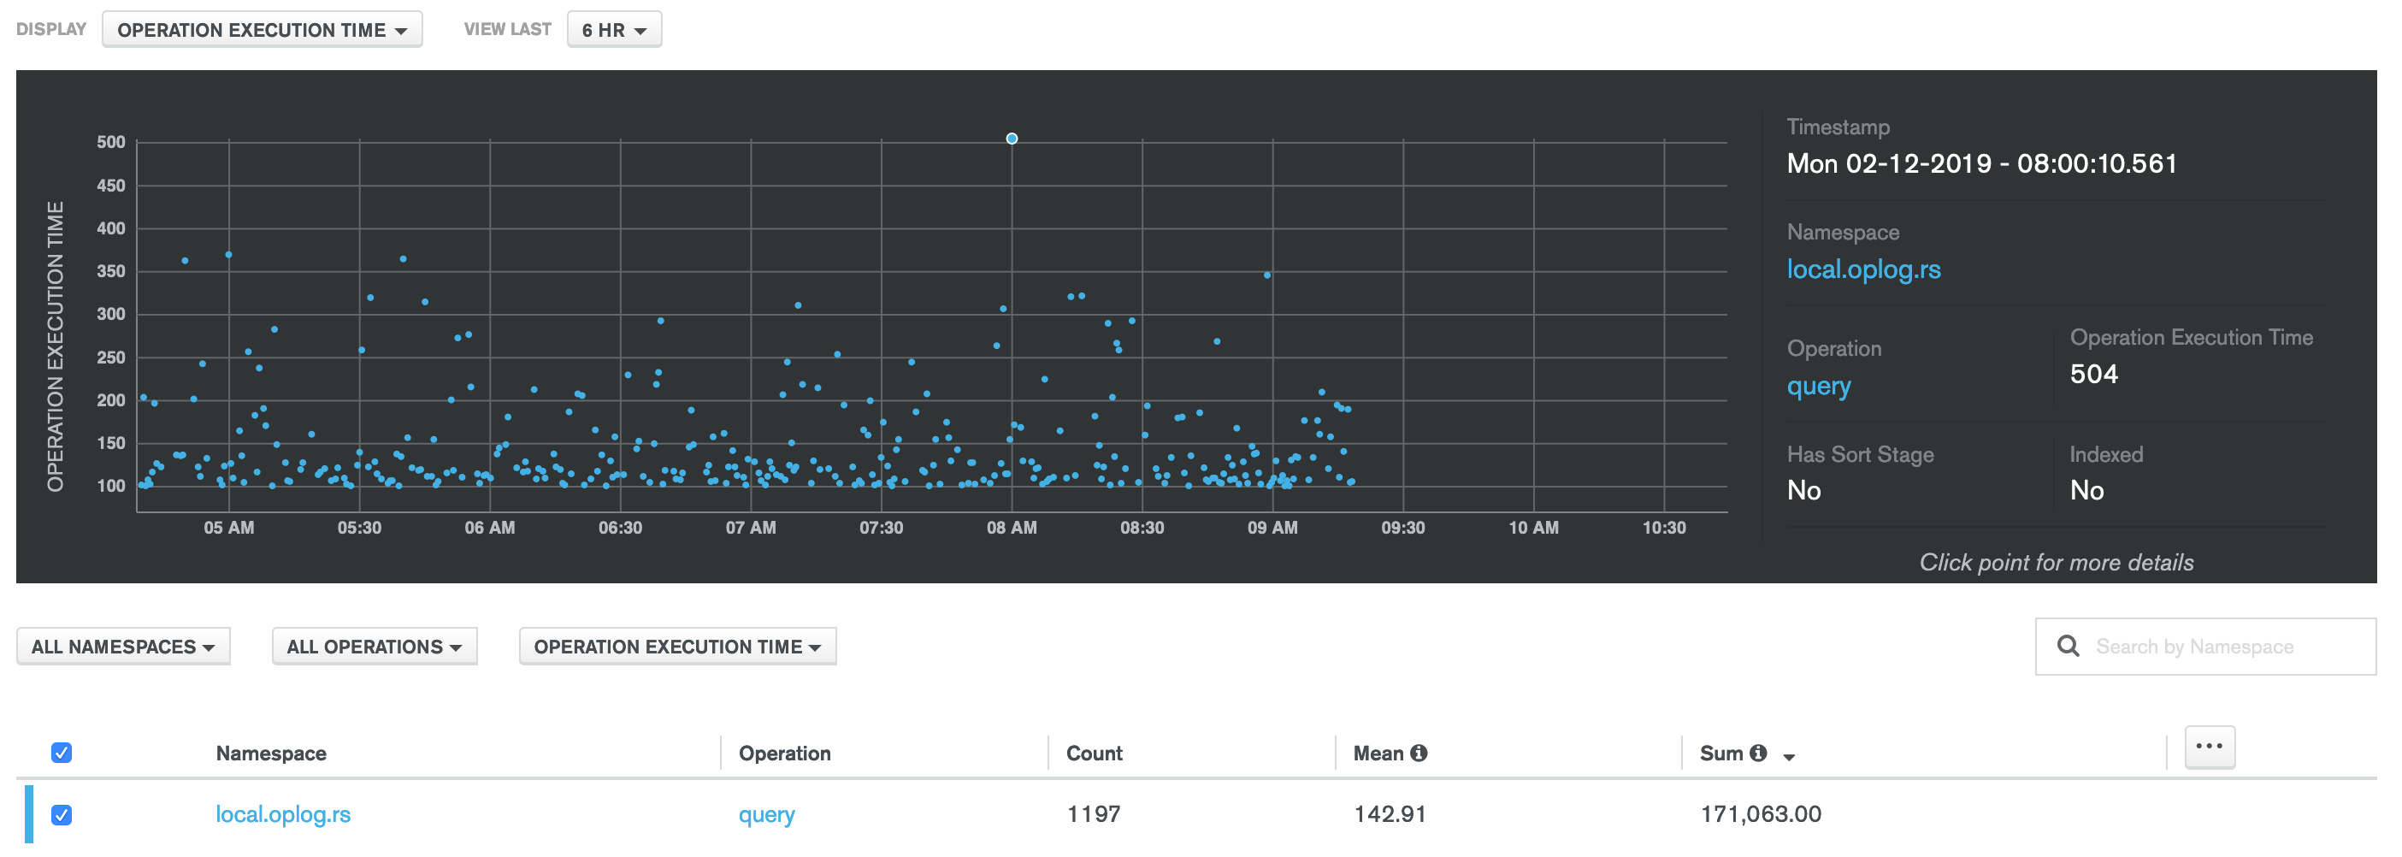Uncheck the select-all checkbox in table header
The width and height of the screenshot is (2402, 857).
click(x=62, y=752)
